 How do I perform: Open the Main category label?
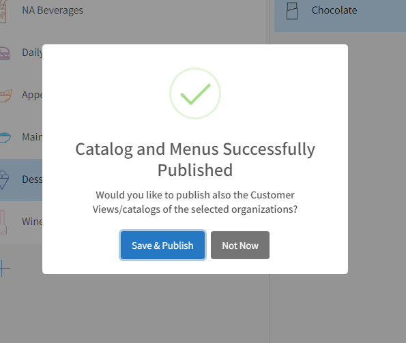[32, 137]
